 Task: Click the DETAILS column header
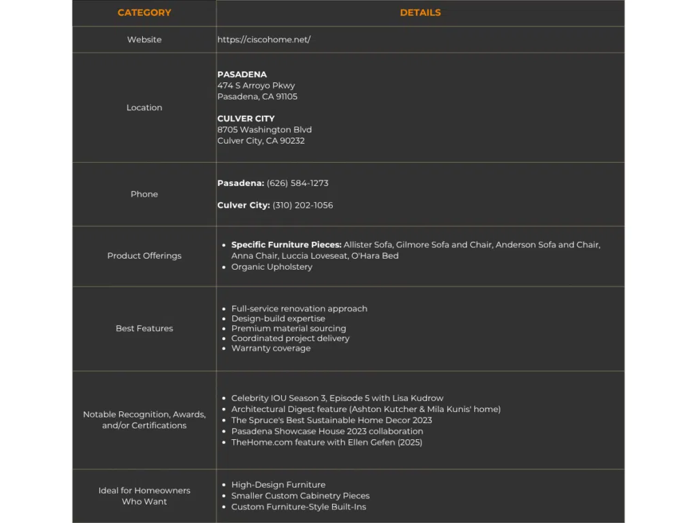click(420, 12)
